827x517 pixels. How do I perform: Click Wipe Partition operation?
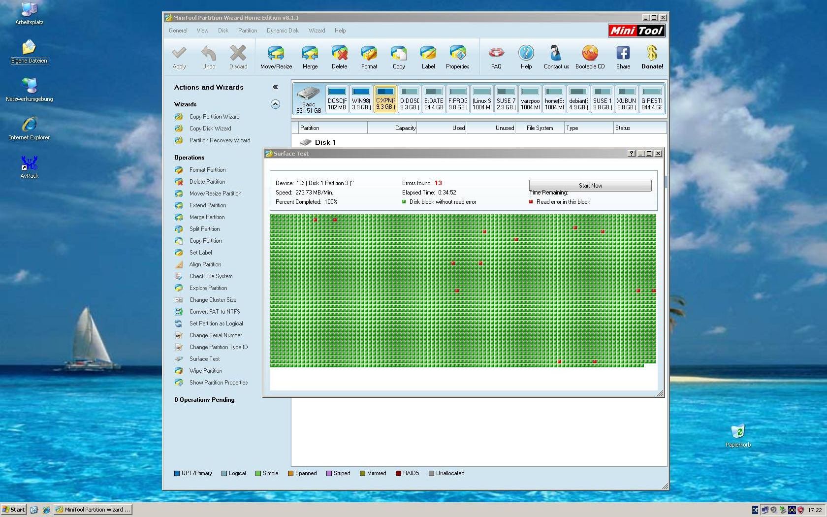click(x=206, y=371)
